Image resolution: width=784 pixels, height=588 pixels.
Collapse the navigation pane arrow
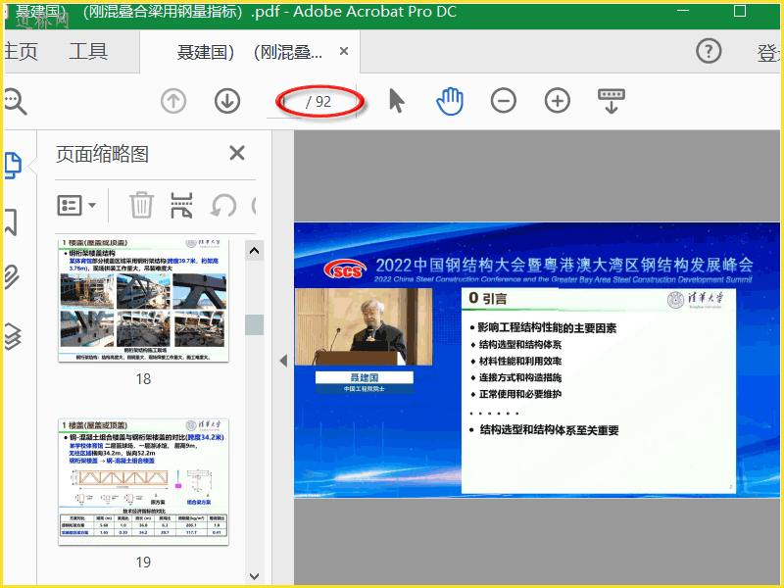pos(283,361)
